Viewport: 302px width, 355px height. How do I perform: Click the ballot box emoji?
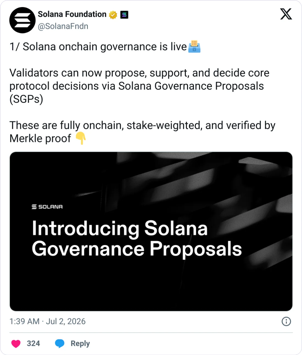tap(194, 46)
